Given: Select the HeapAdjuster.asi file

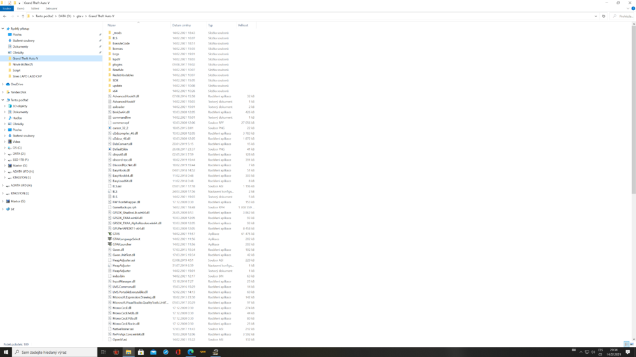Looking at the screenshot, I should tap(124, 260).
